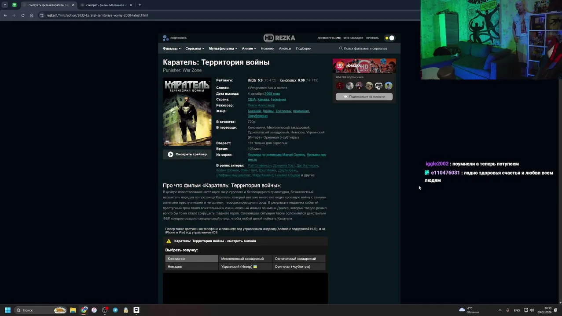
Task: Open the Боевики genre link
Action: pos(254,111)
